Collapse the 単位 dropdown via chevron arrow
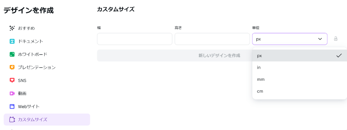The width and height of the screenshot is (347, 130). pyautogui.click(x=320, y=39)
